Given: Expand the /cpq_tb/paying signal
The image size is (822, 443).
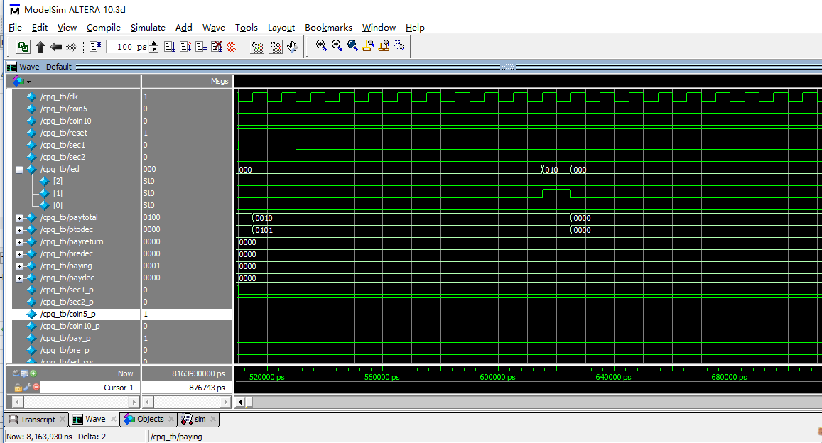Looking at the screenshot, I should 19,266.
